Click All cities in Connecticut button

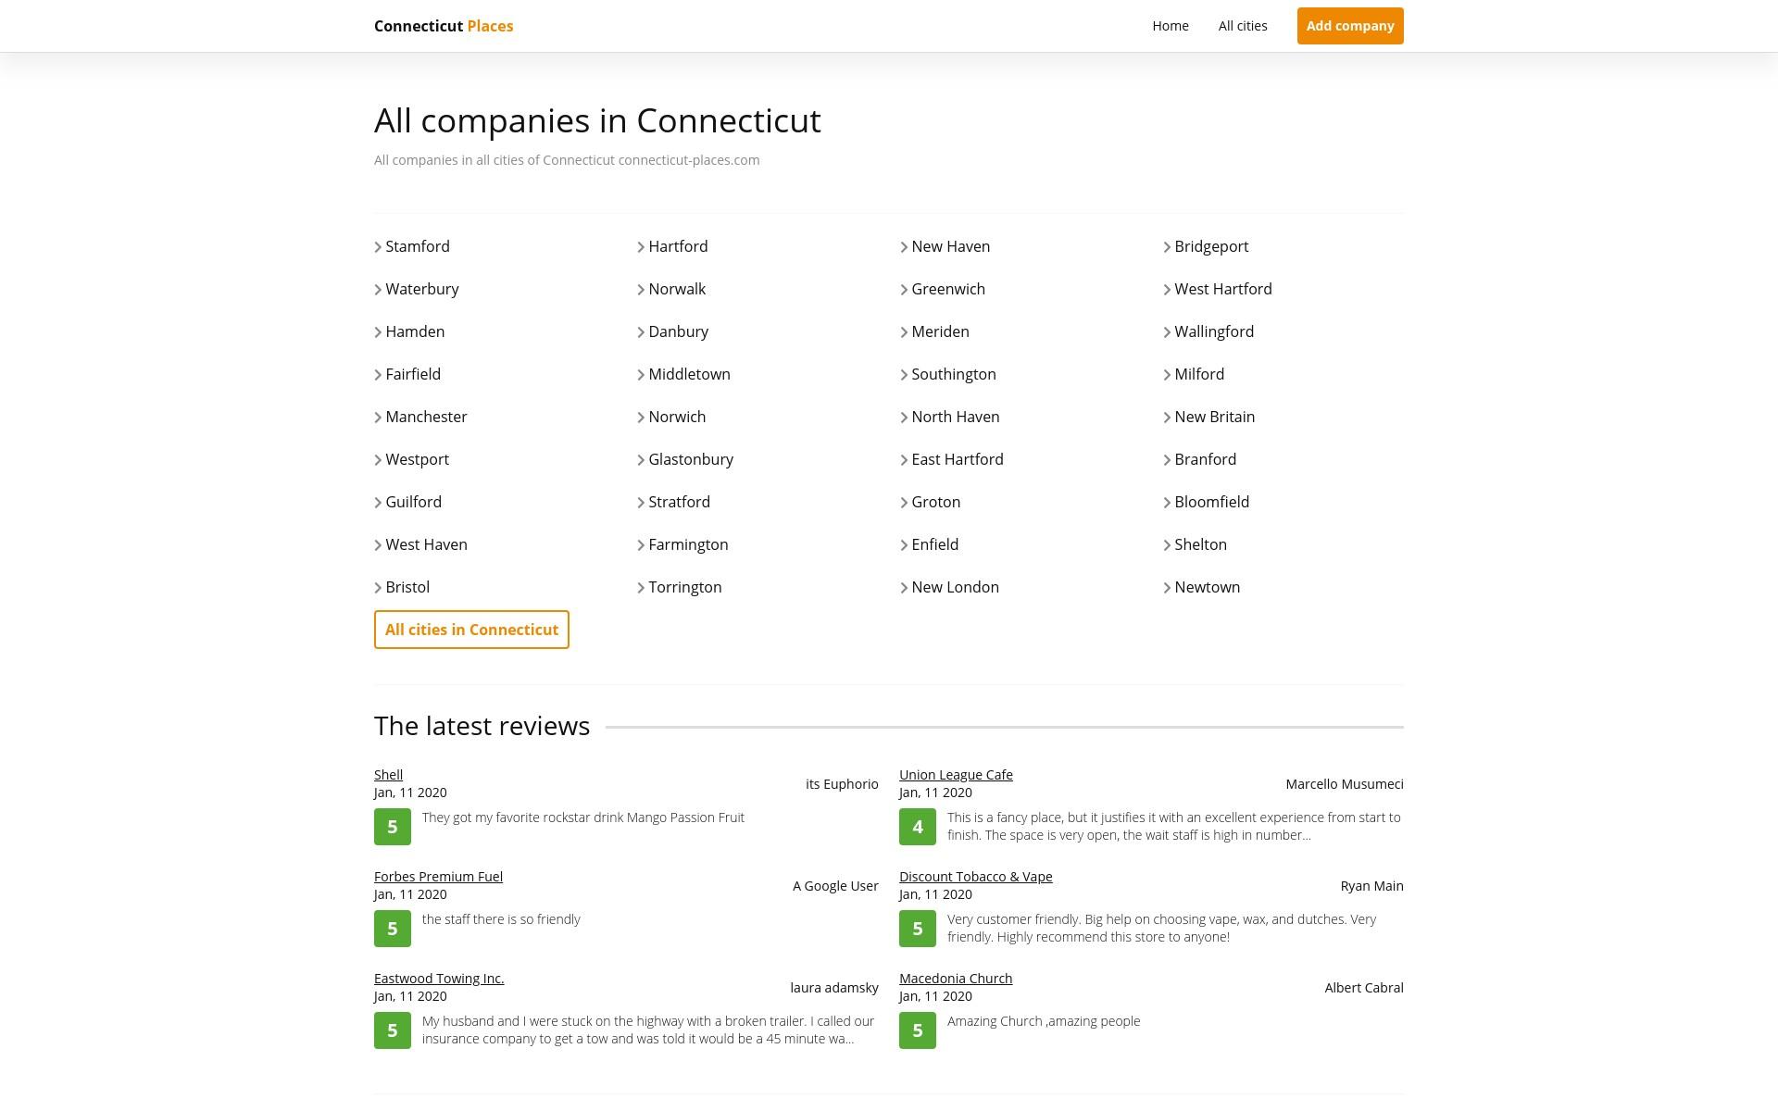(471, 630)
